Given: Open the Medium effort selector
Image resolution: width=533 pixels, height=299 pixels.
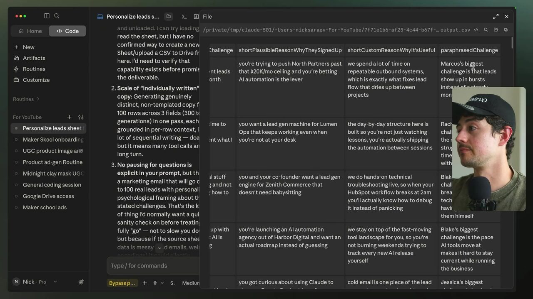Looking at the screenshot, I should click(x=191, y=283).
